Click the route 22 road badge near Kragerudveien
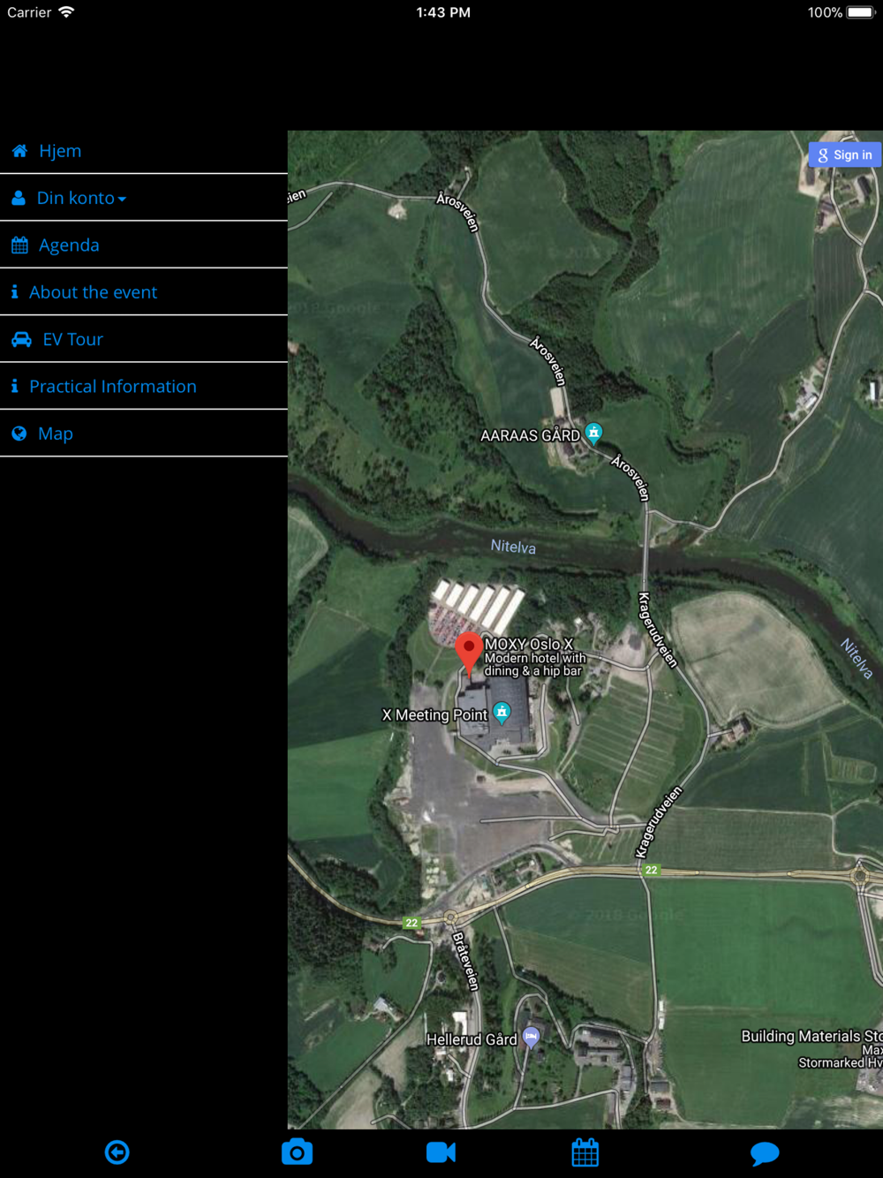 click(651, 870)
